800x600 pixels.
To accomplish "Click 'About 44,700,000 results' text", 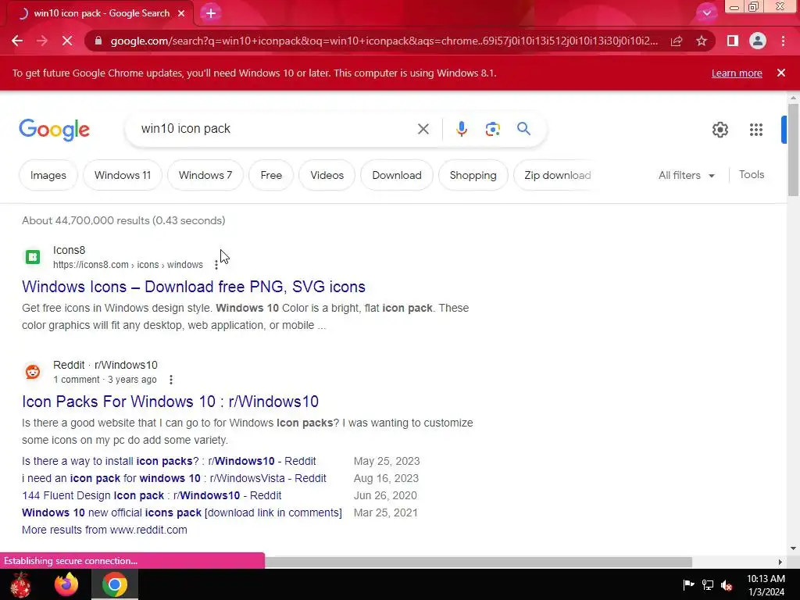I will [123, 220].
